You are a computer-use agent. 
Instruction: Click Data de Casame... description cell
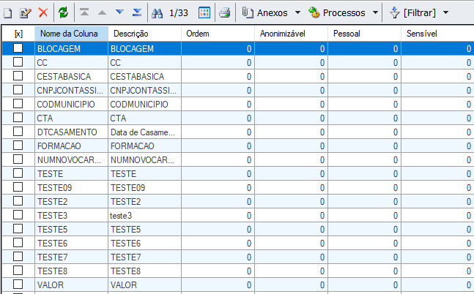(x=144, y=132)
